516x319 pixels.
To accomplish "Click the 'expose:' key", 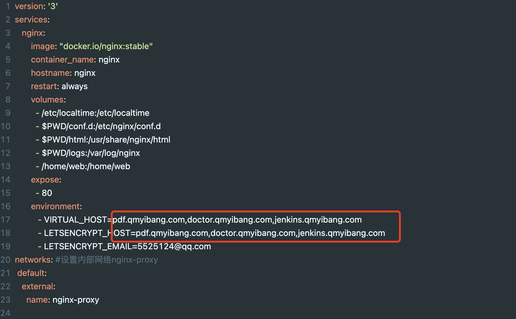I will 46,180.
